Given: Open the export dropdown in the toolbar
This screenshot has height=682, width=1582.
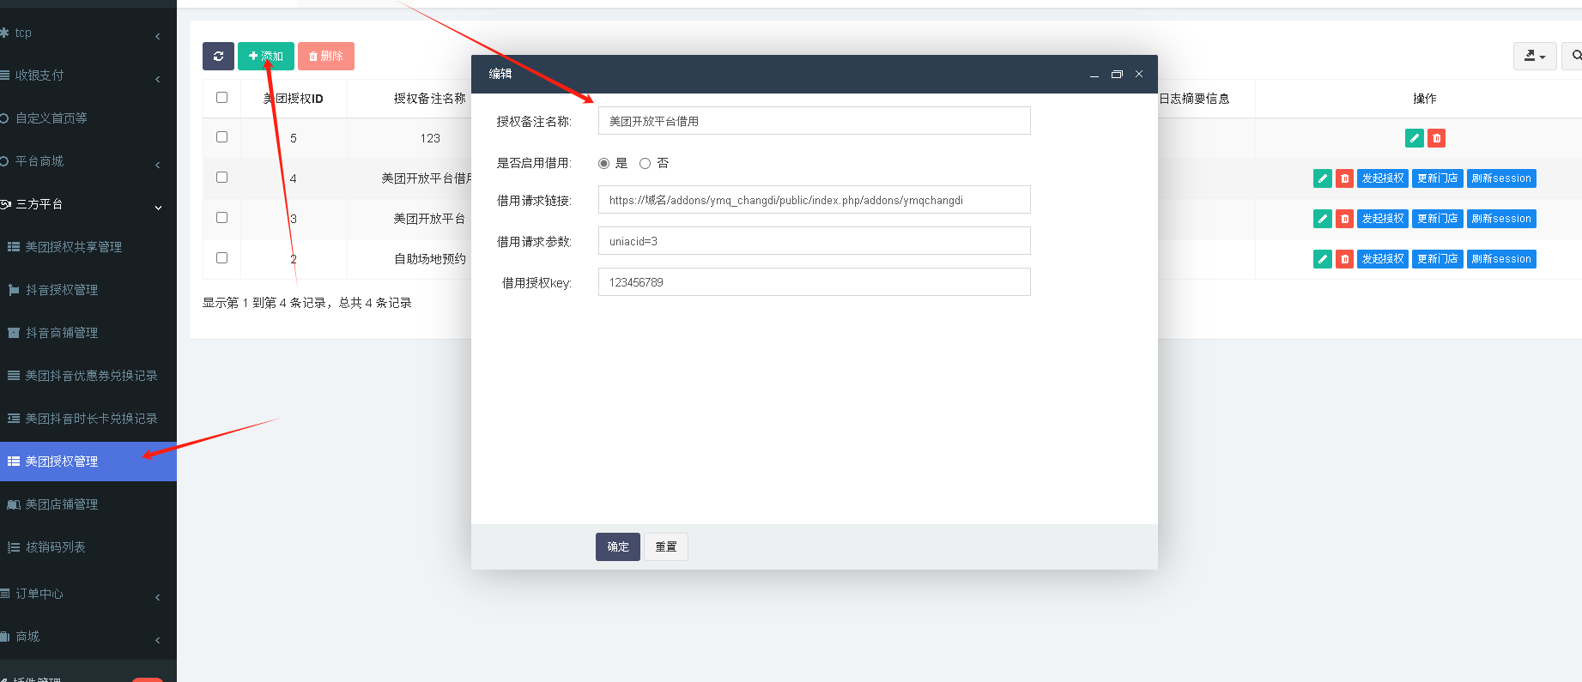Looking at the screenshot, I should pos(1535,56).
